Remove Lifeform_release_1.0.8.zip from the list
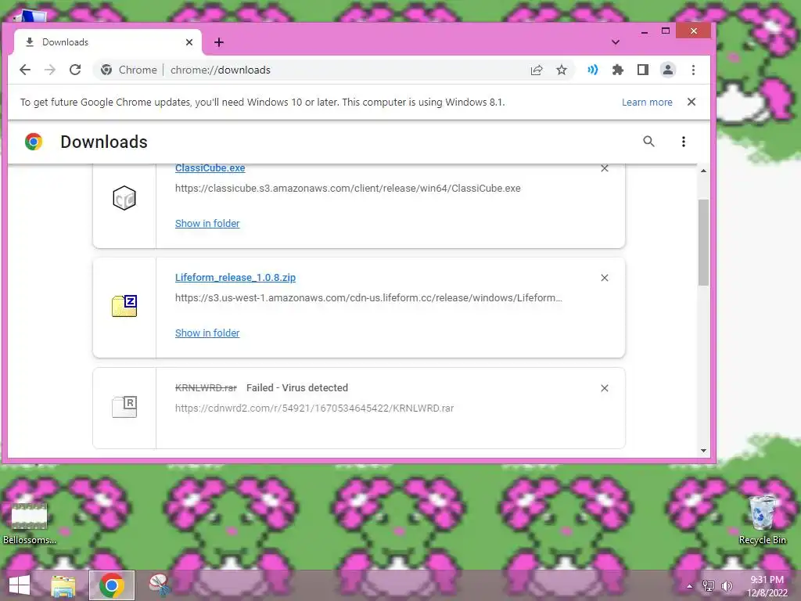Screen dimensions: 801x601 [605, 278]
